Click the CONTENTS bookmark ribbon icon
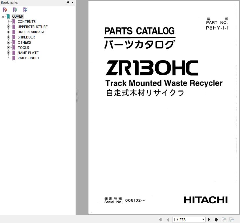The height and width of the screenshot is (223, 240). click(14, 22)
